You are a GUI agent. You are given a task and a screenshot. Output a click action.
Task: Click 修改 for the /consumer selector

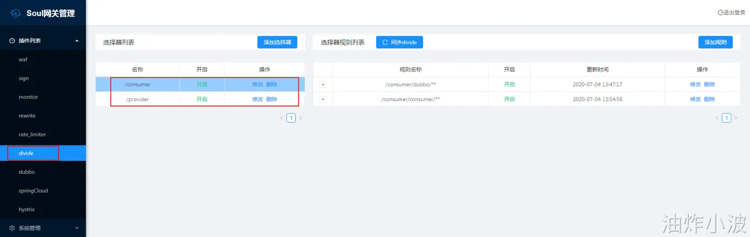coord(258,85)
